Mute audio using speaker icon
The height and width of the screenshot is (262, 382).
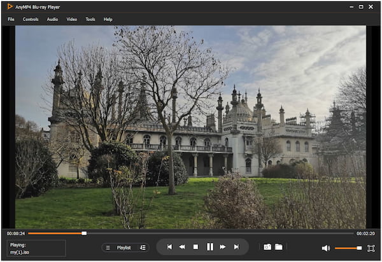point(325,248)
